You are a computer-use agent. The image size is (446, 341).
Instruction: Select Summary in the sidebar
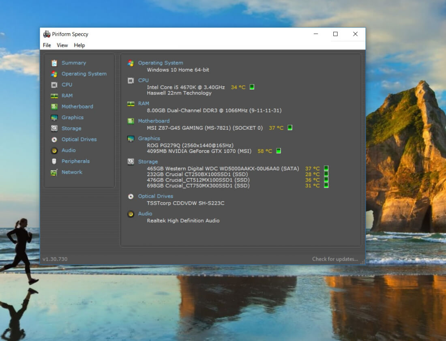point(74,63)
